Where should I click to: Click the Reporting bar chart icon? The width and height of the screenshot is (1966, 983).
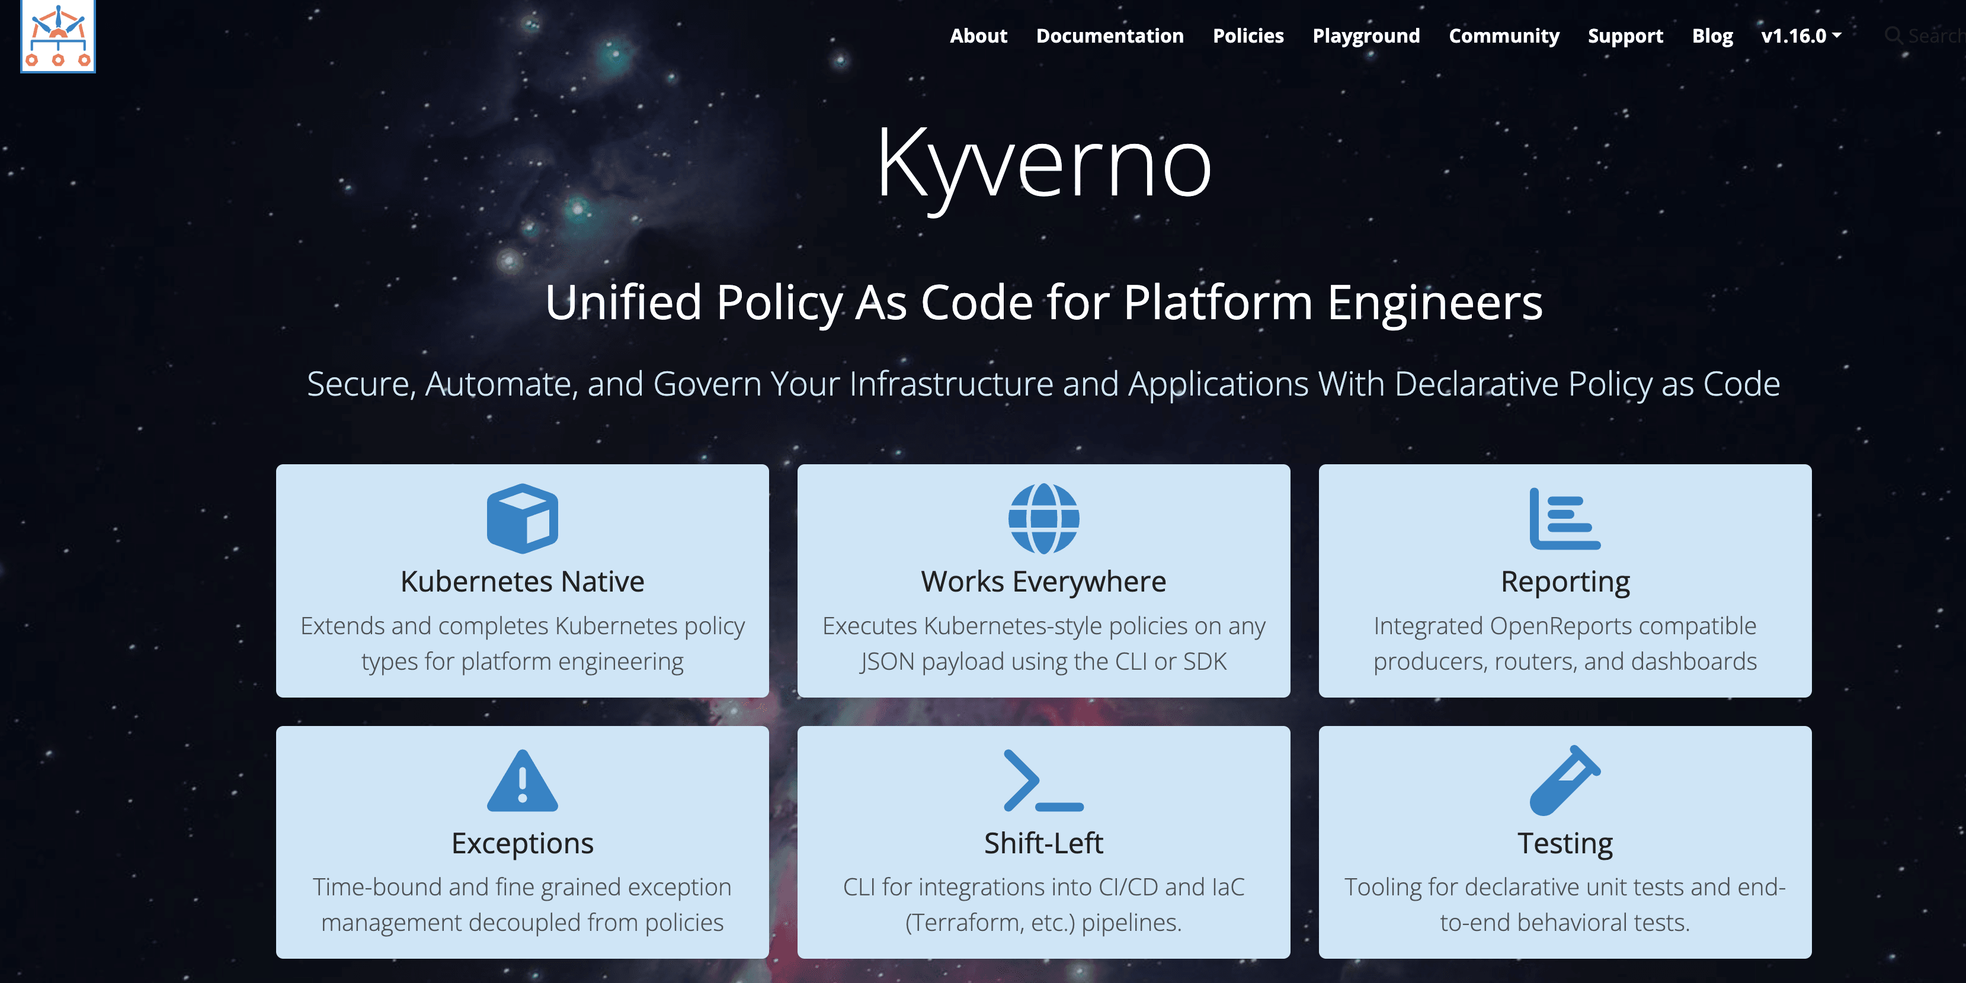[x=1564, y=519]
